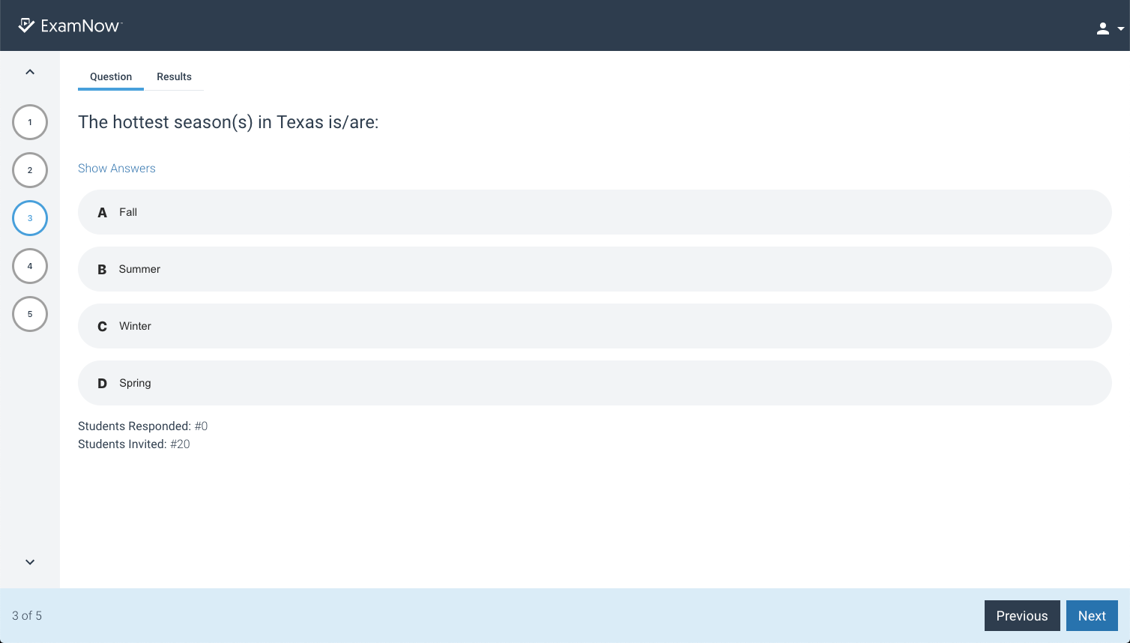Advance with the Next button
This screenshot has width=1130, height=643.
tap(1092, 615)
